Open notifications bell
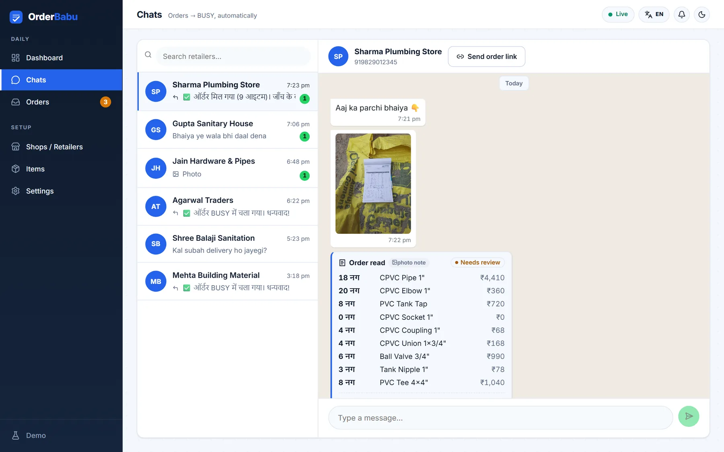724x452 pixels. 682,14
